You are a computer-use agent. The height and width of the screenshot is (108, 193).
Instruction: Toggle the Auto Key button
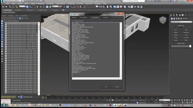tap(156, 100)
